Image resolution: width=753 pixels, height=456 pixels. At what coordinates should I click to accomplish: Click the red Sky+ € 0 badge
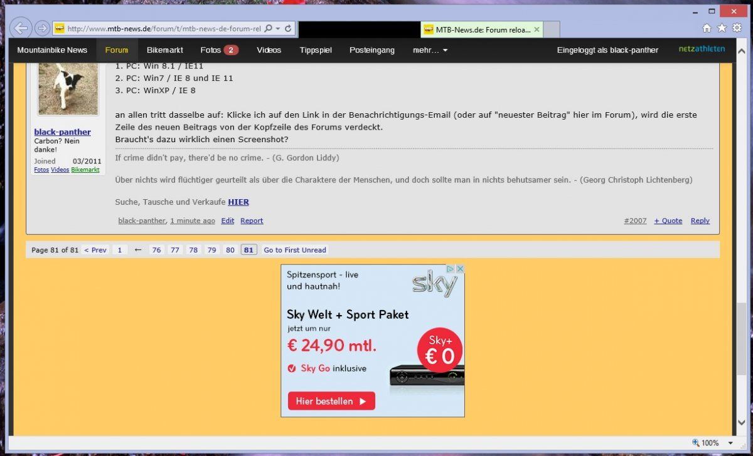point(440,350)
